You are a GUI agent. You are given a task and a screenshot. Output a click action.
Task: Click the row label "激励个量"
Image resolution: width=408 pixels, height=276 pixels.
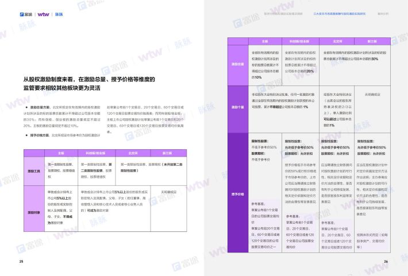pos(238,107)
